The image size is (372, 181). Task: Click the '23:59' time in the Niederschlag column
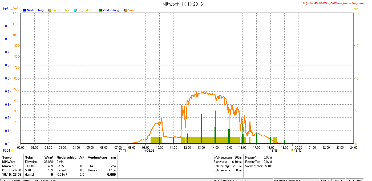(62, 166)
